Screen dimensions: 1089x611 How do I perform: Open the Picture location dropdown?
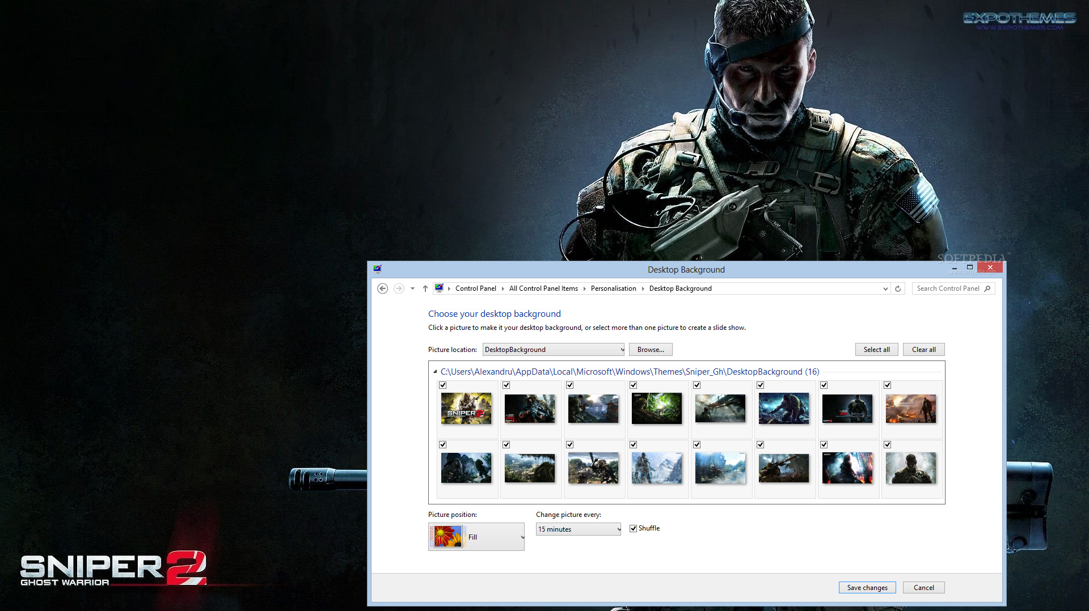(554, 350)
